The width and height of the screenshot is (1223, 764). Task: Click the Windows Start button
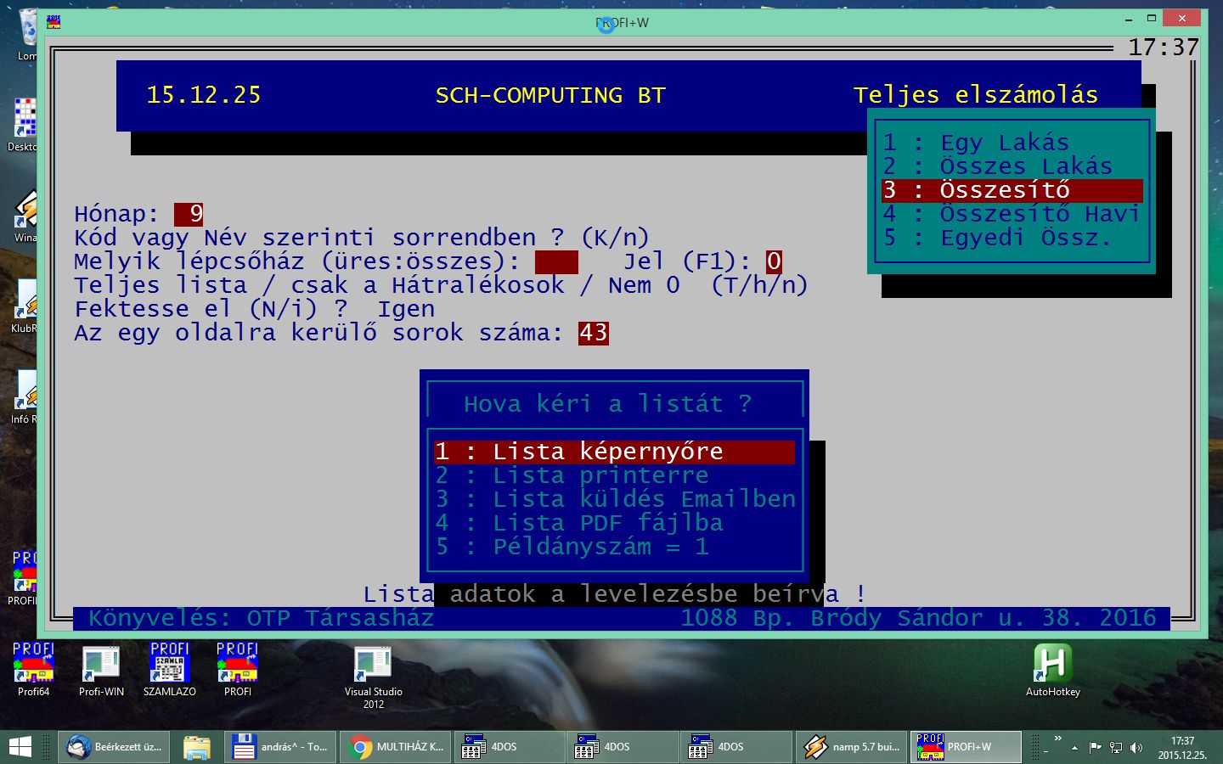20,747
